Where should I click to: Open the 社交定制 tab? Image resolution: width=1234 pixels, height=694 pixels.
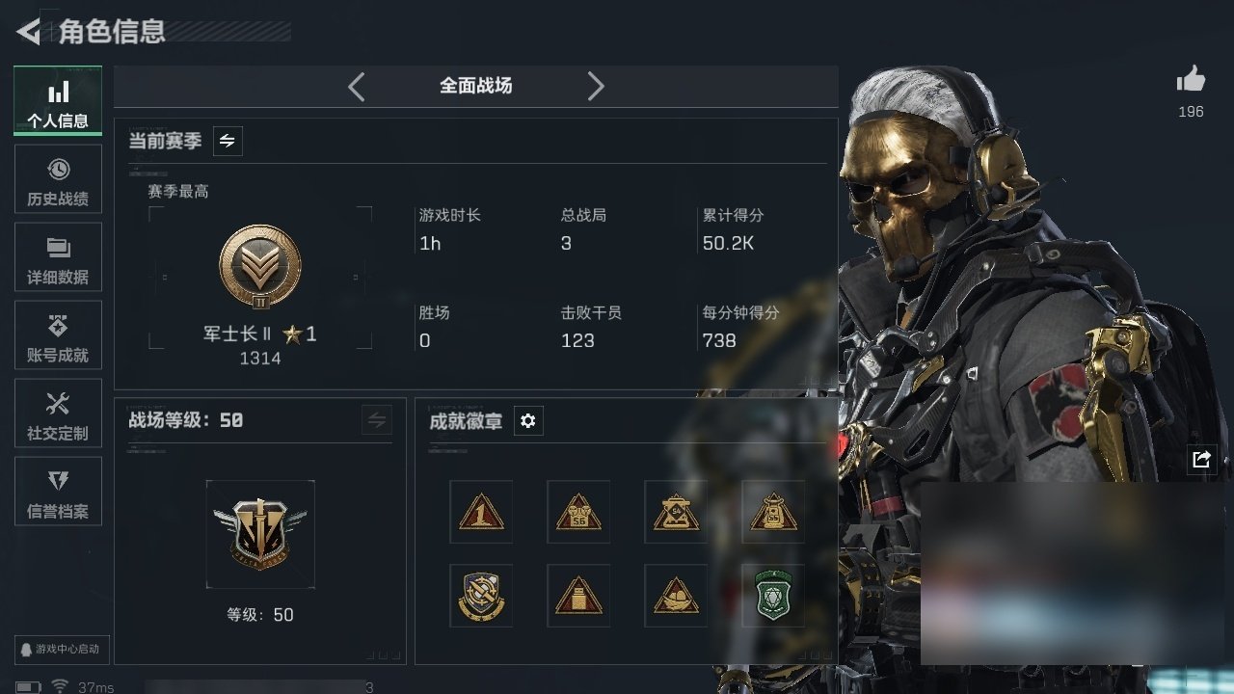coord(58,417)
